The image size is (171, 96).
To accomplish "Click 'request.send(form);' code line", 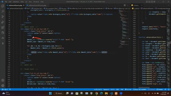I will click(x=150, y=29).
